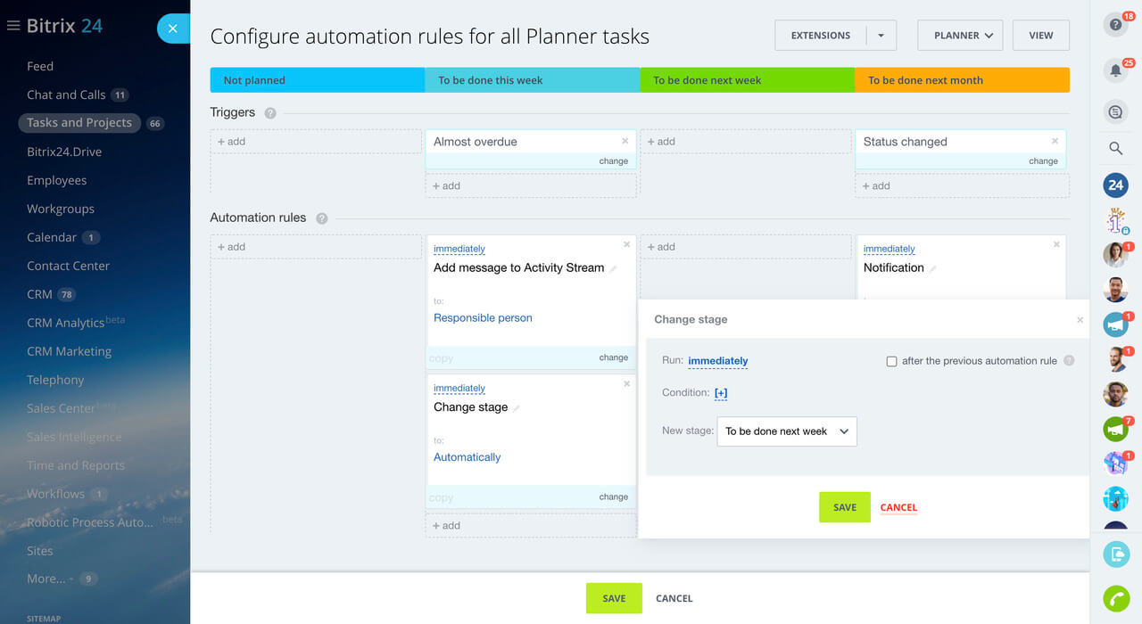Open the Help question mark icon top right
The height and width of the screenshot is (624, 1142).
tap(1115, 24)
